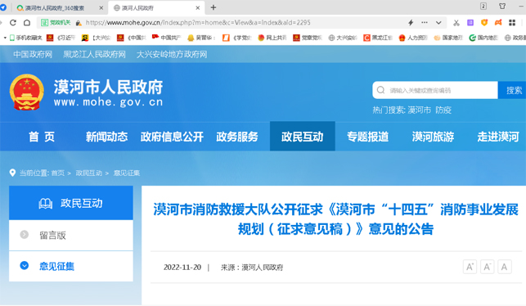
Task: Open 漠河旅游 navigation menu
Action: tap(433, 137)
